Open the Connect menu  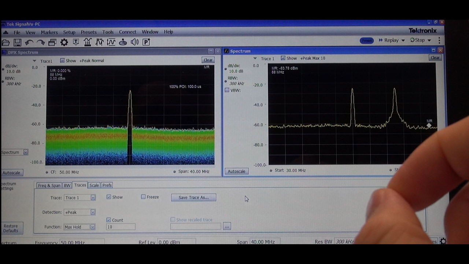tap(128, 32)
